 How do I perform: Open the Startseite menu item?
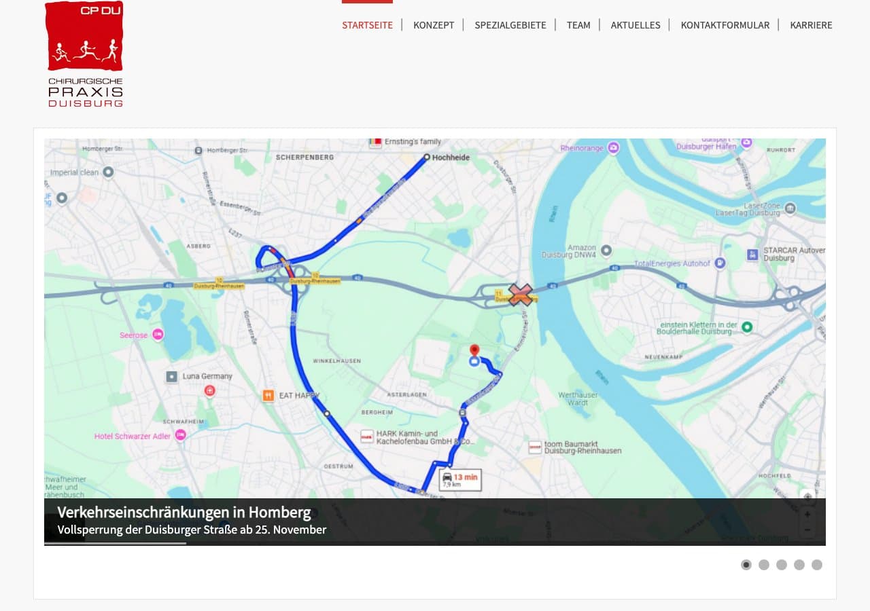click(367, 25)
